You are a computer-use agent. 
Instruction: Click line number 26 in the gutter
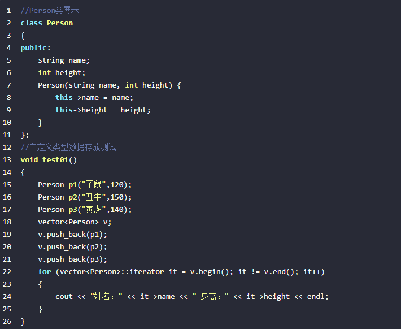pos(7,322)
